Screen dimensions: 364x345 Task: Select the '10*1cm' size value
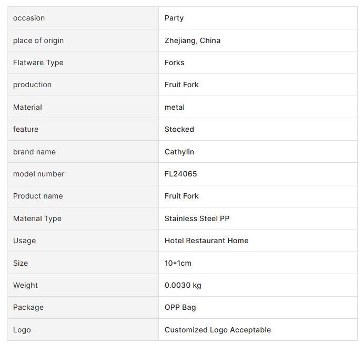[x=179, y=263]
